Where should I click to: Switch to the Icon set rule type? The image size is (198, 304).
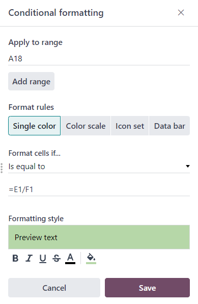[x=130, y=126]
